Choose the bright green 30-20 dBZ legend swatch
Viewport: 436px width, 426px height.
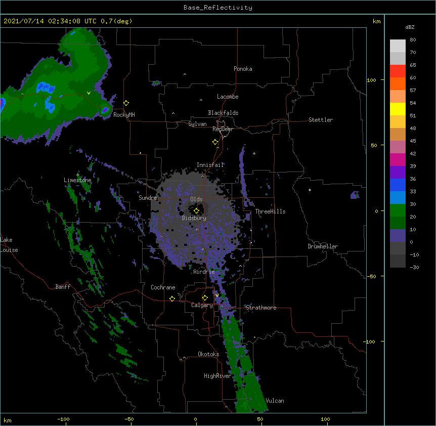tap(398, 210)
